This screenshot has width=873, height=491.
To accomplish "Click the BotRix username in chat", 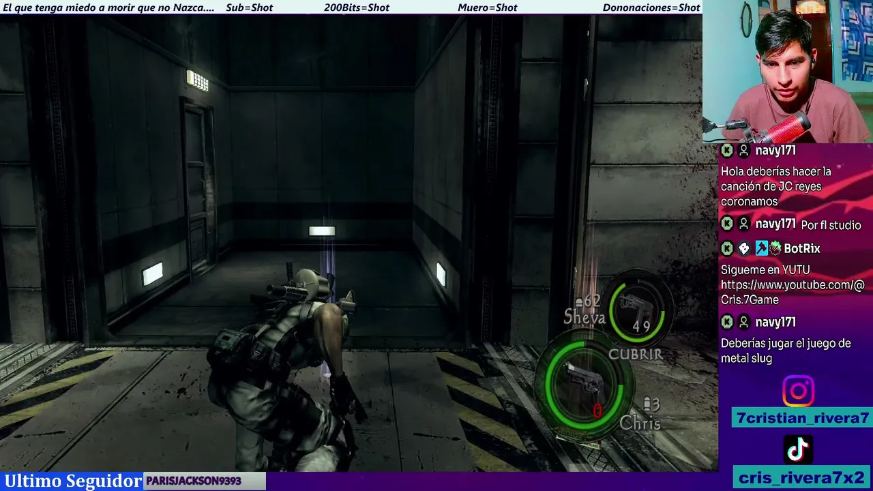I will [x=801, y=248].
